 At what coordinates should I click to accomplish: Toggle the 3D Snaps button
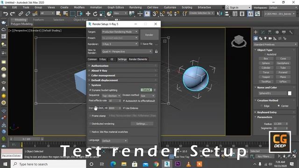click(x=155, y=14)
